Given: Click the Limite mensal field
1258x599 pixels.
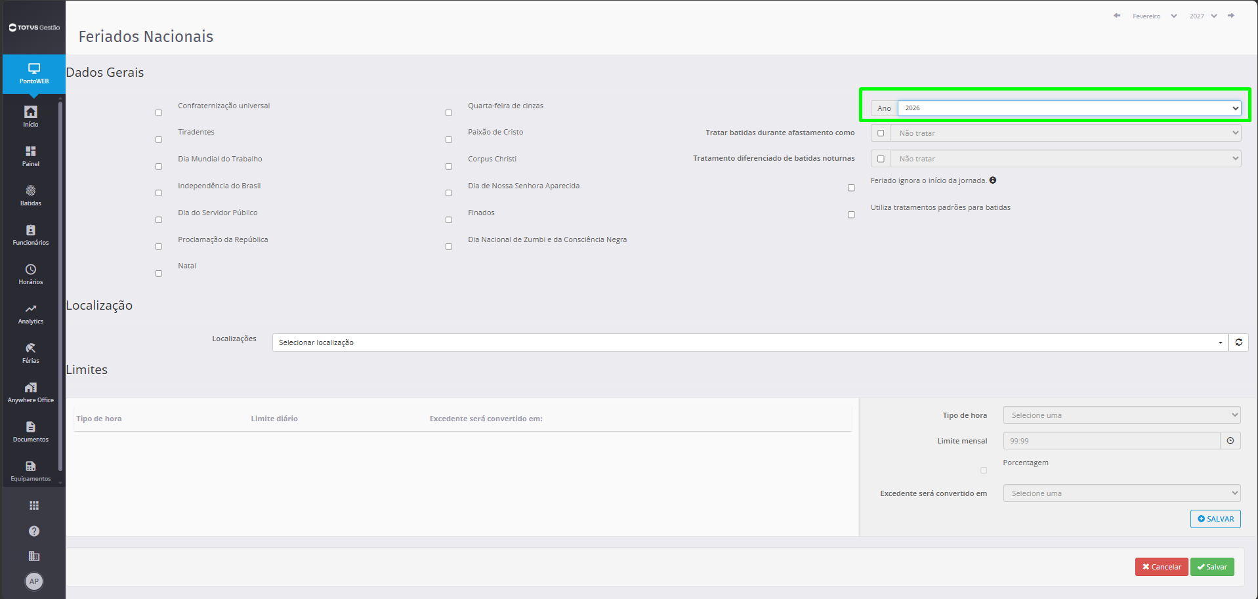Looking at the screenshot, I should [x=1112, y=441].
